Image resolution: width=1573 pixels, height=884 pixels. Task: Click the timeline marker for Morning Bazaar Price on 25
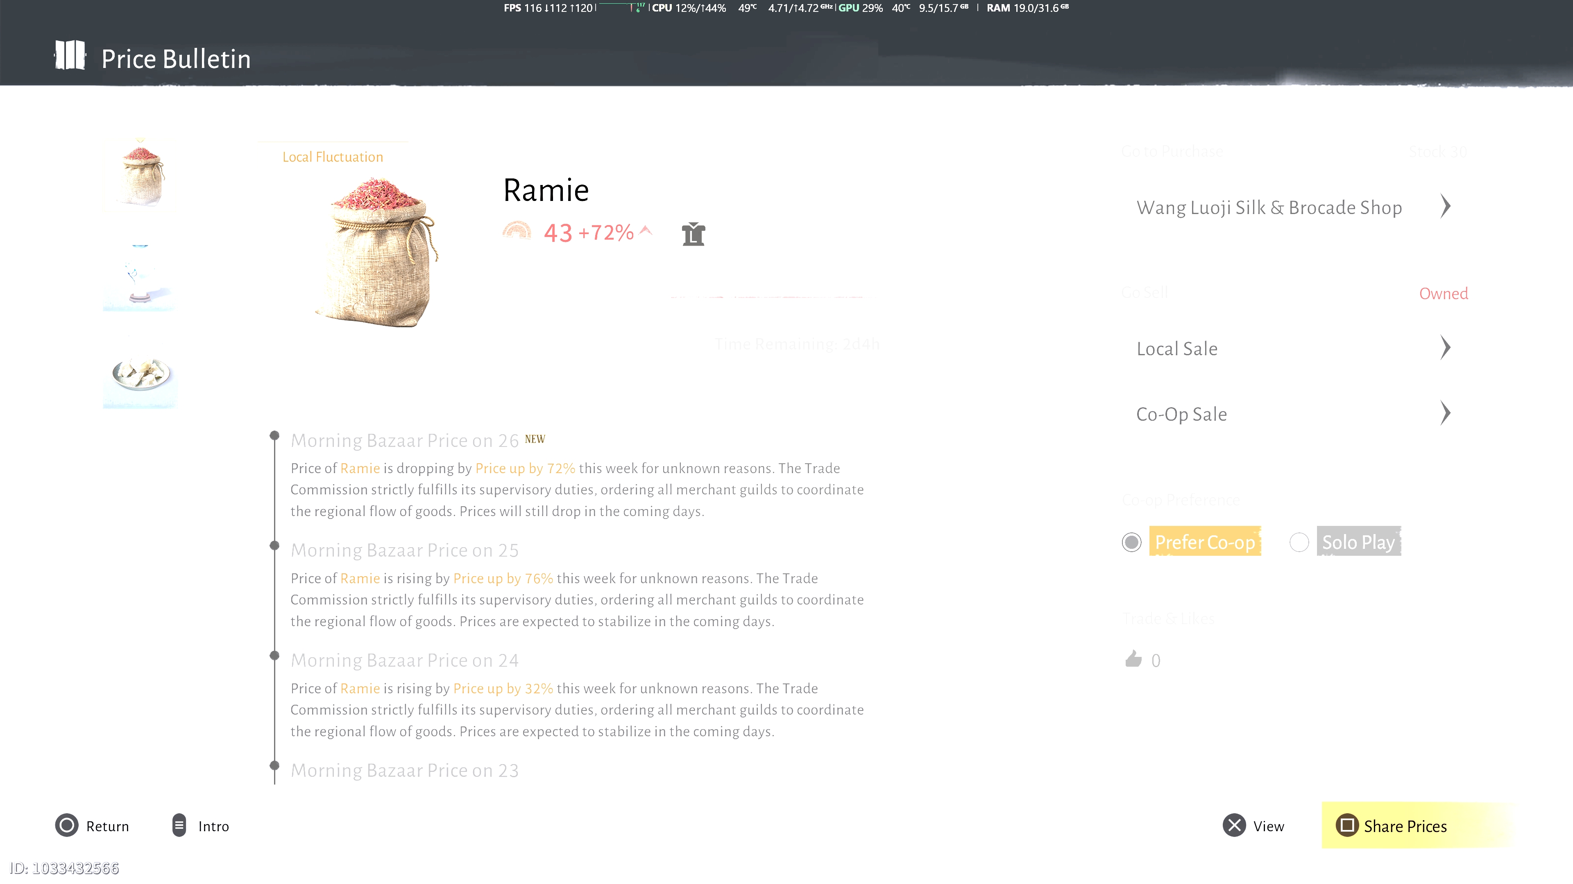point(275,546)
